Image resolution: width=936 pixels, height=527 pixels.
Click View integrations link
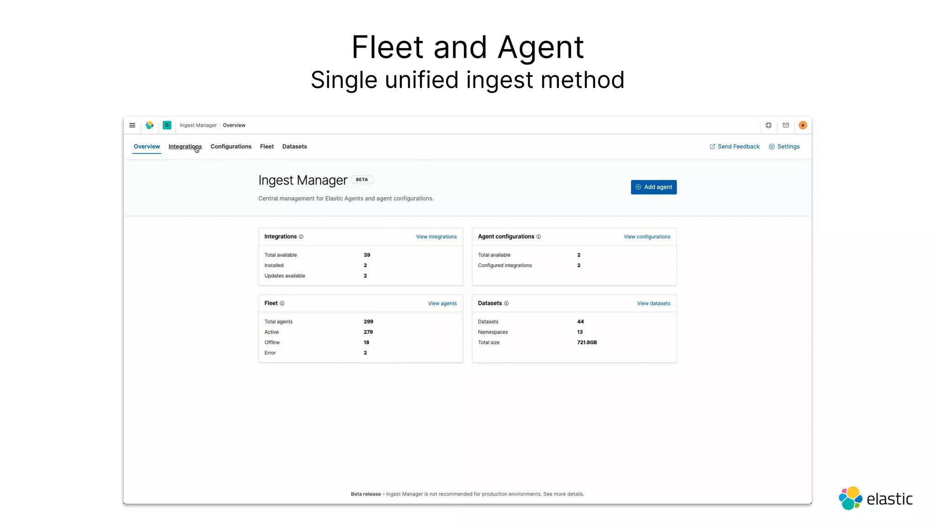[436, 237]
